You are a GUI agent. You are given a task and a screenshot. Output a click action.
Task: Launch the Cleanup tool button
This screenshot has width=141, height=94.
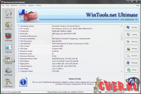(132, 41)
